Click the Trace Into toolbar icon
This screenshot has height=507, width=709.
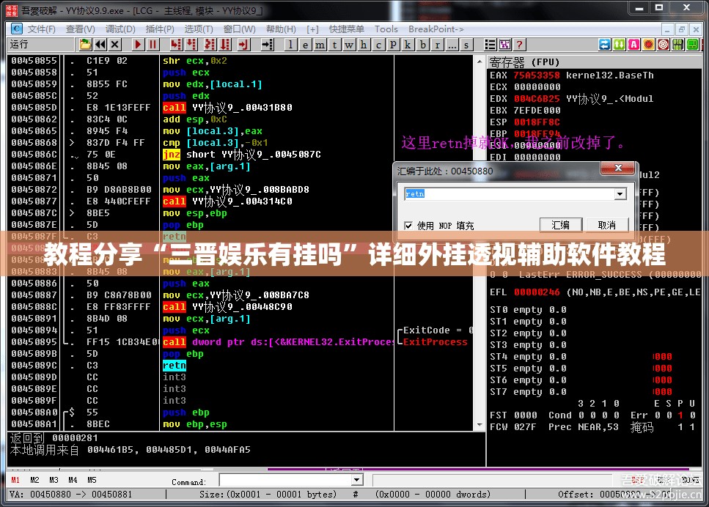point(210,44)
